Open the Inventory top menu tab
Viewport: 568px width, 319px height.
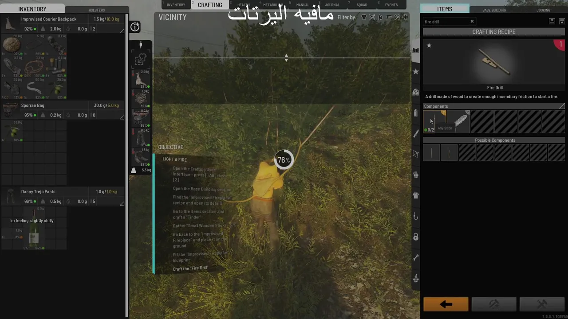pos(176,5)
